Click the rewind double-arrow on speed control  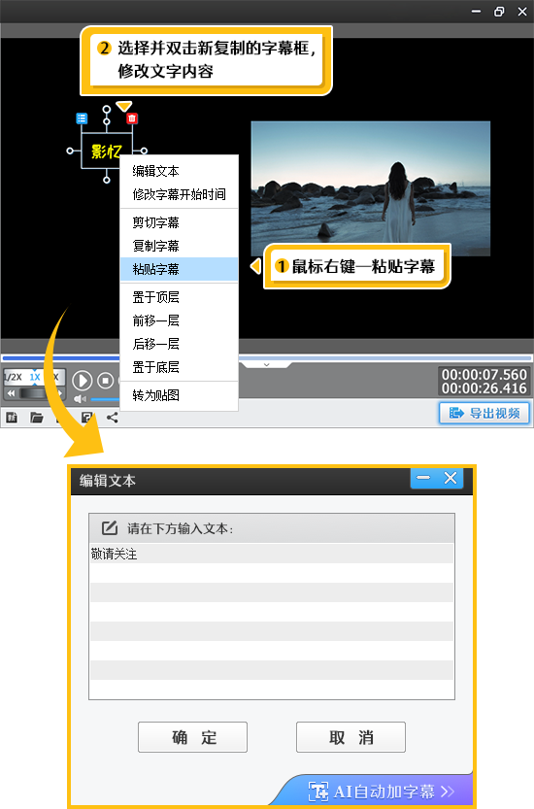point(11,393)
